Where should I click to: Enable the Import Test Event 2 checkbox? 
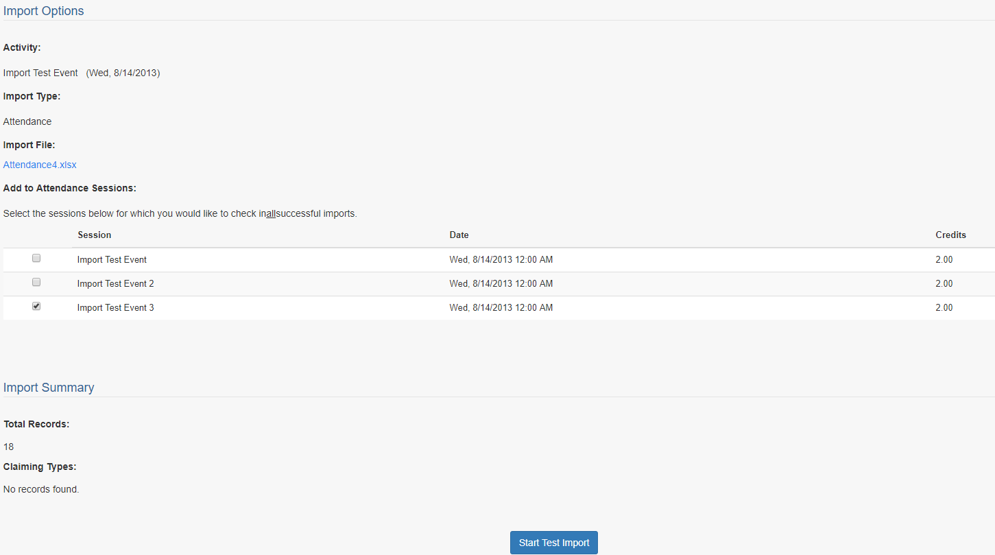tap(36, 282)
